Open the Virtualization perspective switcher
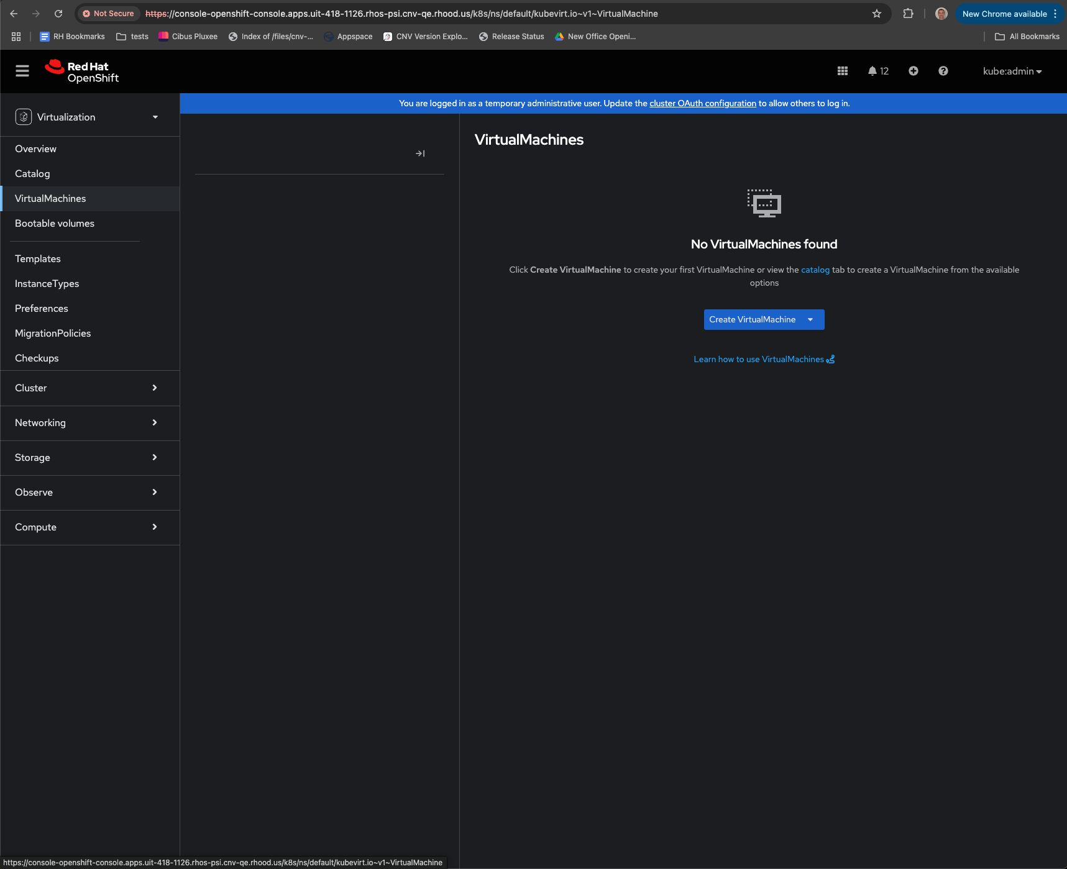This screenshot has width=1067, height=869. click(x=90, y=117)
